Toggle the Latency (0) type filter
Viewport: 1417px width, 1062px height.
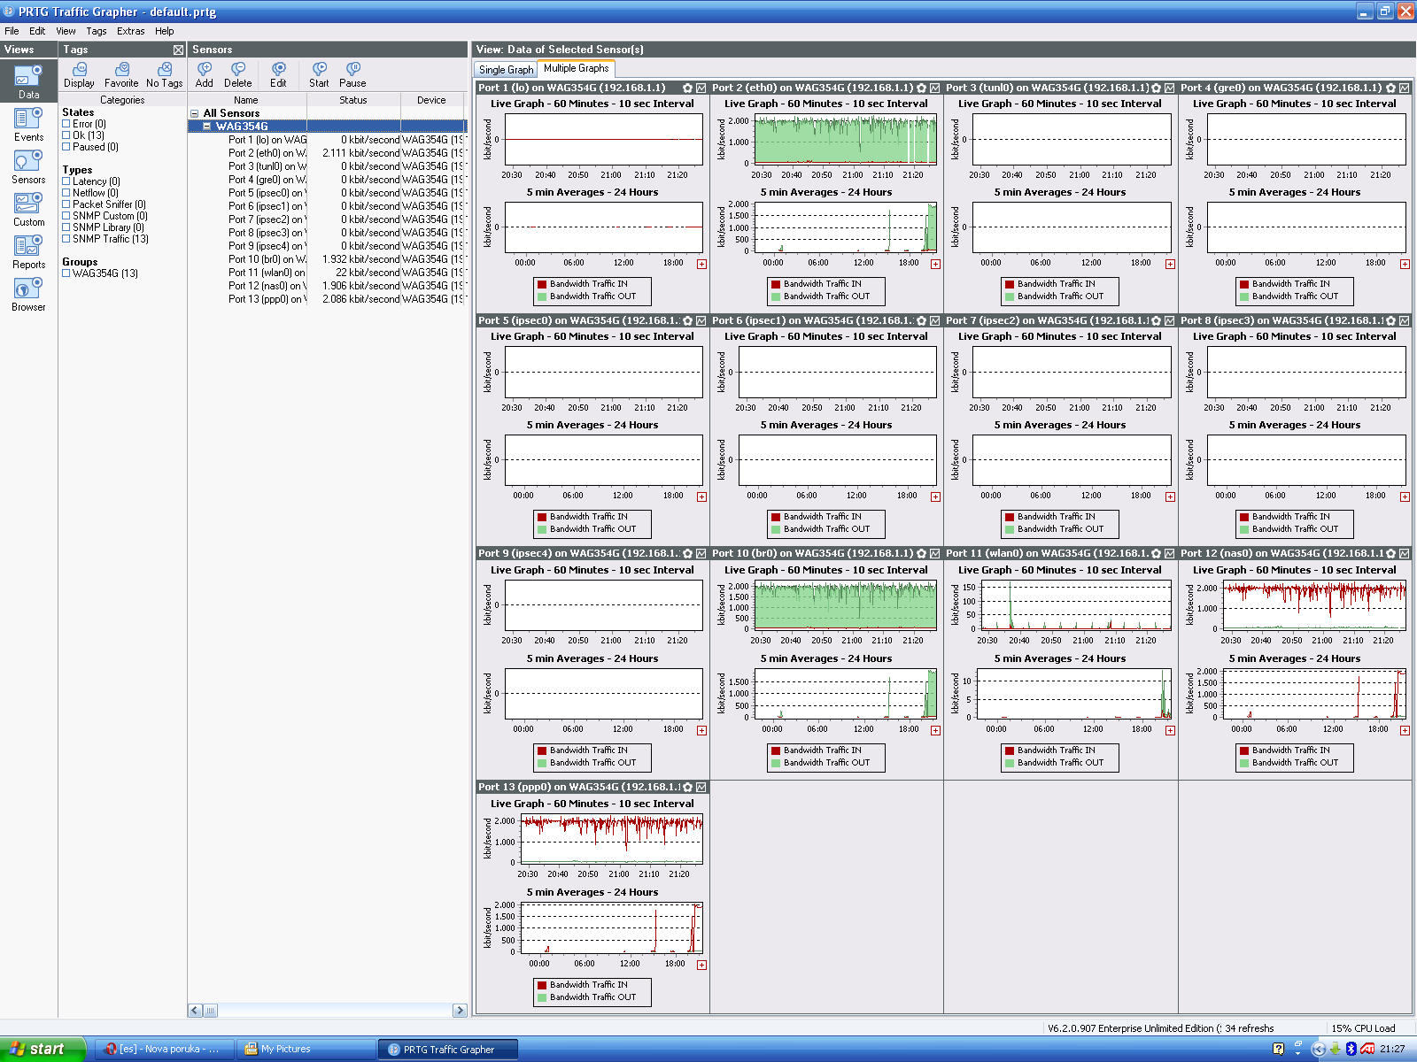(x=66, y=181)
